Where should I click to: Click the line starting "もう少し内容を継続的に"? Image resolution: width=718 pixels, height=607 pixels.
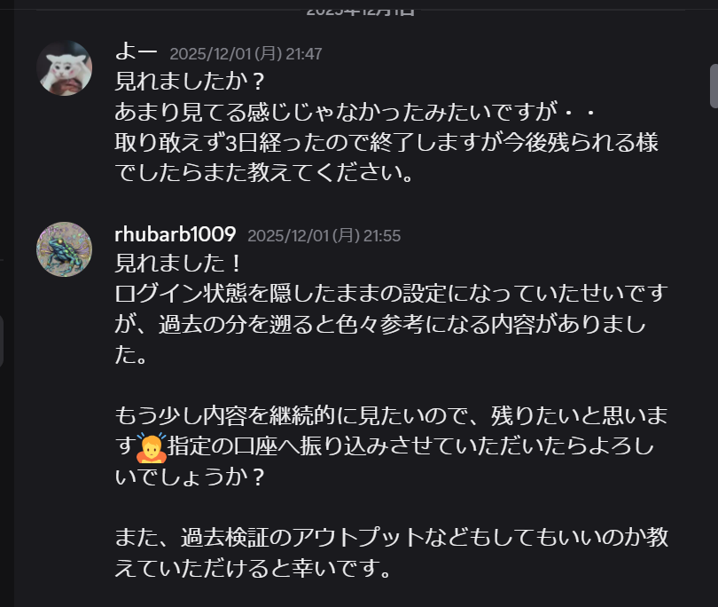390,415
